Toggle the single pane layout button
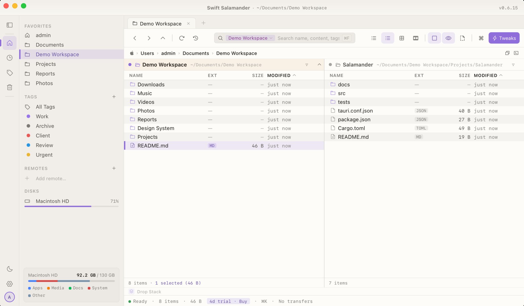The width and height of the screenshot is (524, 306). click(434, 38)
